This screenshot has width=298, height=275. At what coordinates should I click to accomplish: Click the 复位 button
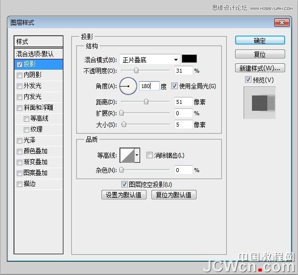tap(260, 54)
